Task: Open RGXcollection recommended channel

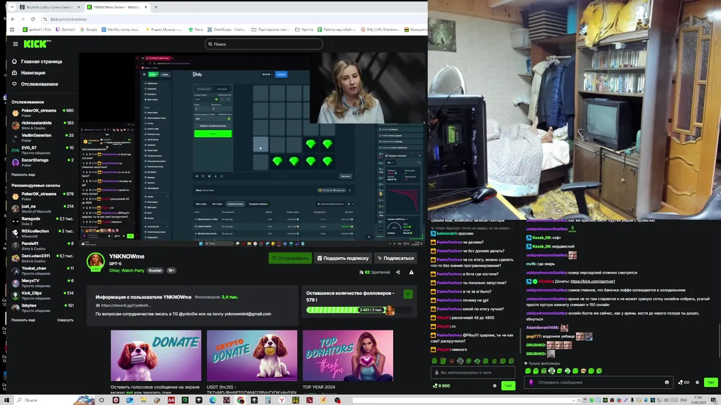Action: pos(42,233)
